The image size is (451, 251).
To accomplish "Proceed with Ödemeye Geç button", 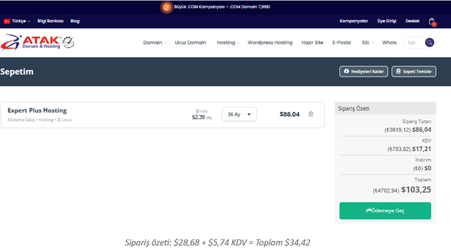I will coord(385,211).
